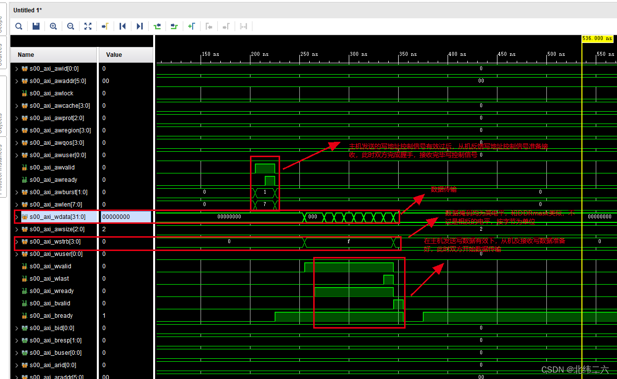Expand the s00_axi_awid[0:0] bus
Screen dimensions: 617x379
(x=16, y=69)
